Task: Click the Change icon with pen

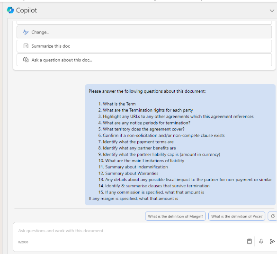Action: [26, 32]
